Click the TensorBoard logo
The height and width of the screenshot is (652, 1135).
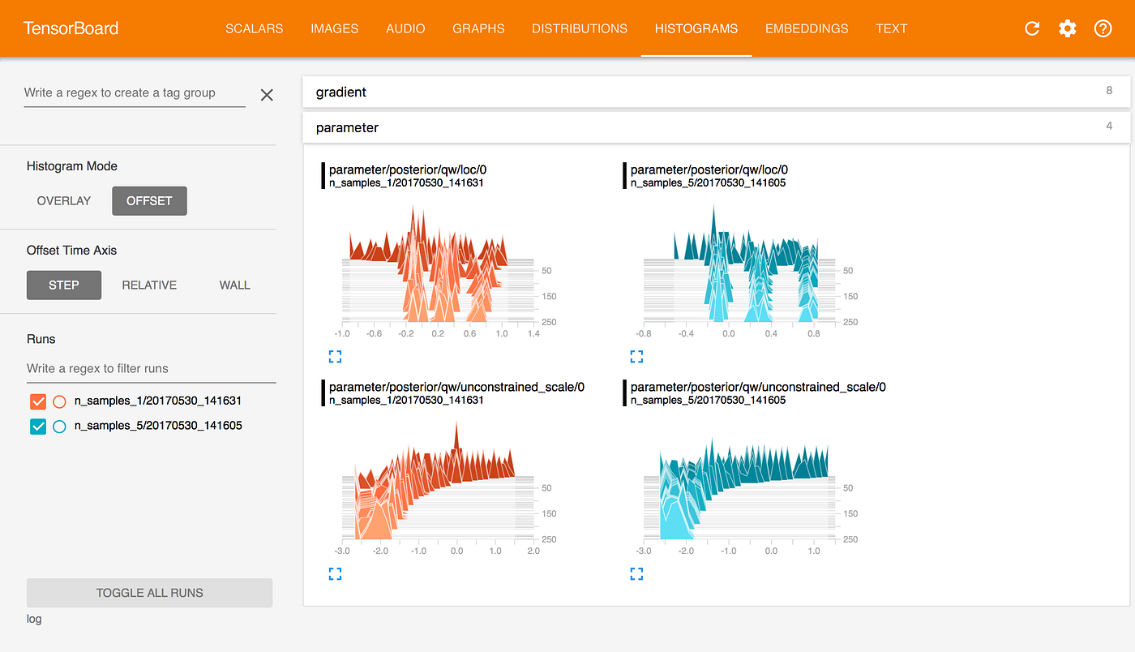[71, 28]
